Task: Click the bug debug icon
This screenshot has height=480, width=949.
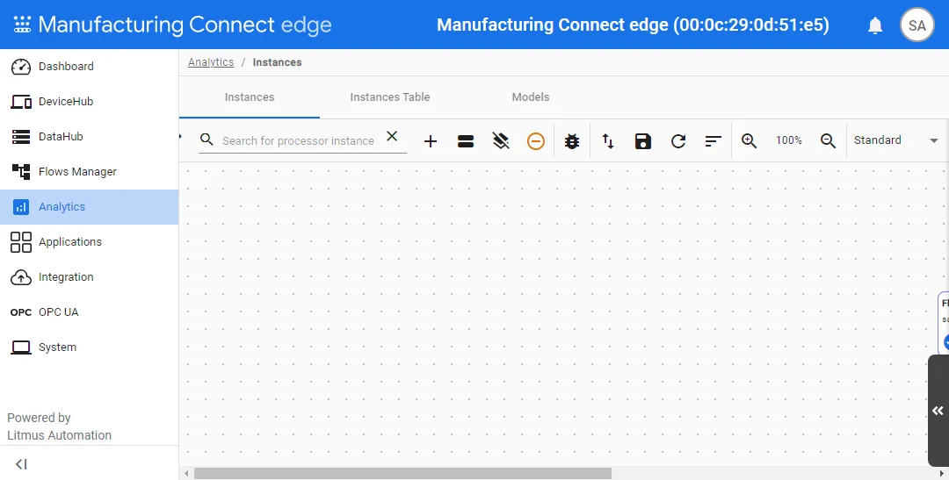Action: [572, 141]
